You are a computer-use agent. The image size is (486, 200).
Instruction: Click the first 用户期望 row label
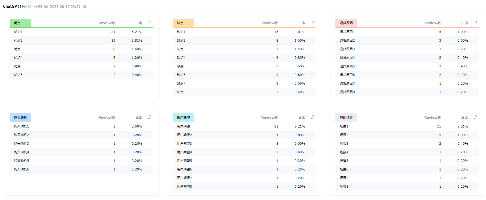183,126
